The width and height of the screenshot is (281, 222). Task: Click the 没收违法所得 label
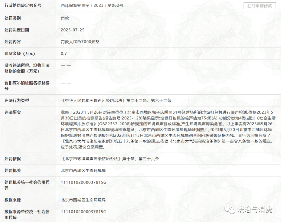[27, 68]
